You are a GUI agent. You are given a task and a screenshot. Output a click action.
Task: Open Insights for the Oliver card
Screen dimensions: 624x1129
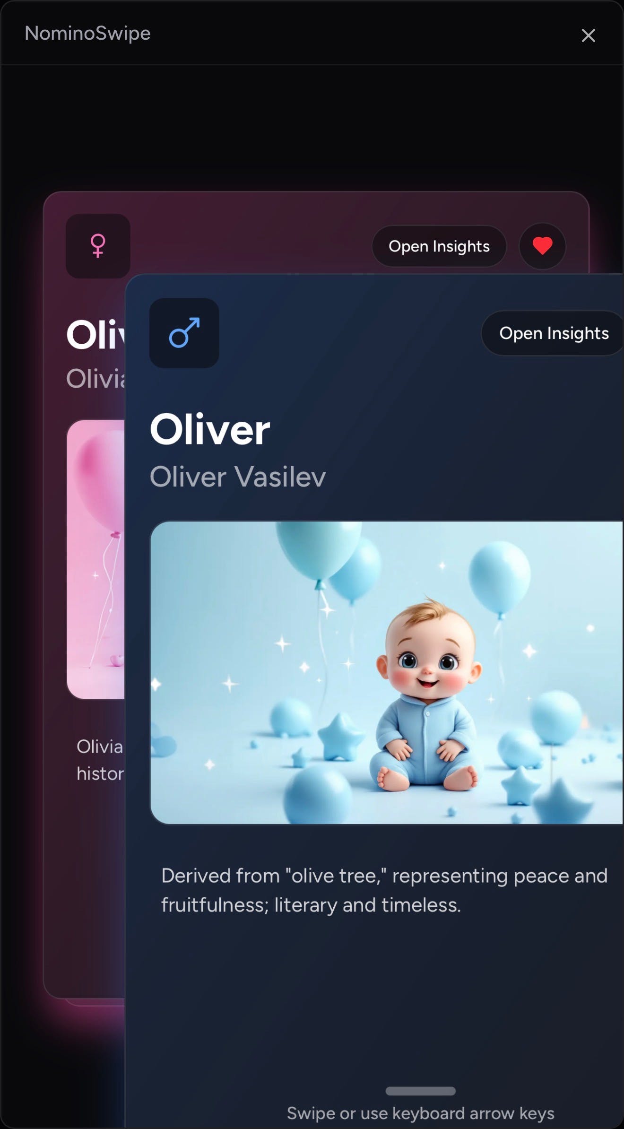tap(553, 333)
